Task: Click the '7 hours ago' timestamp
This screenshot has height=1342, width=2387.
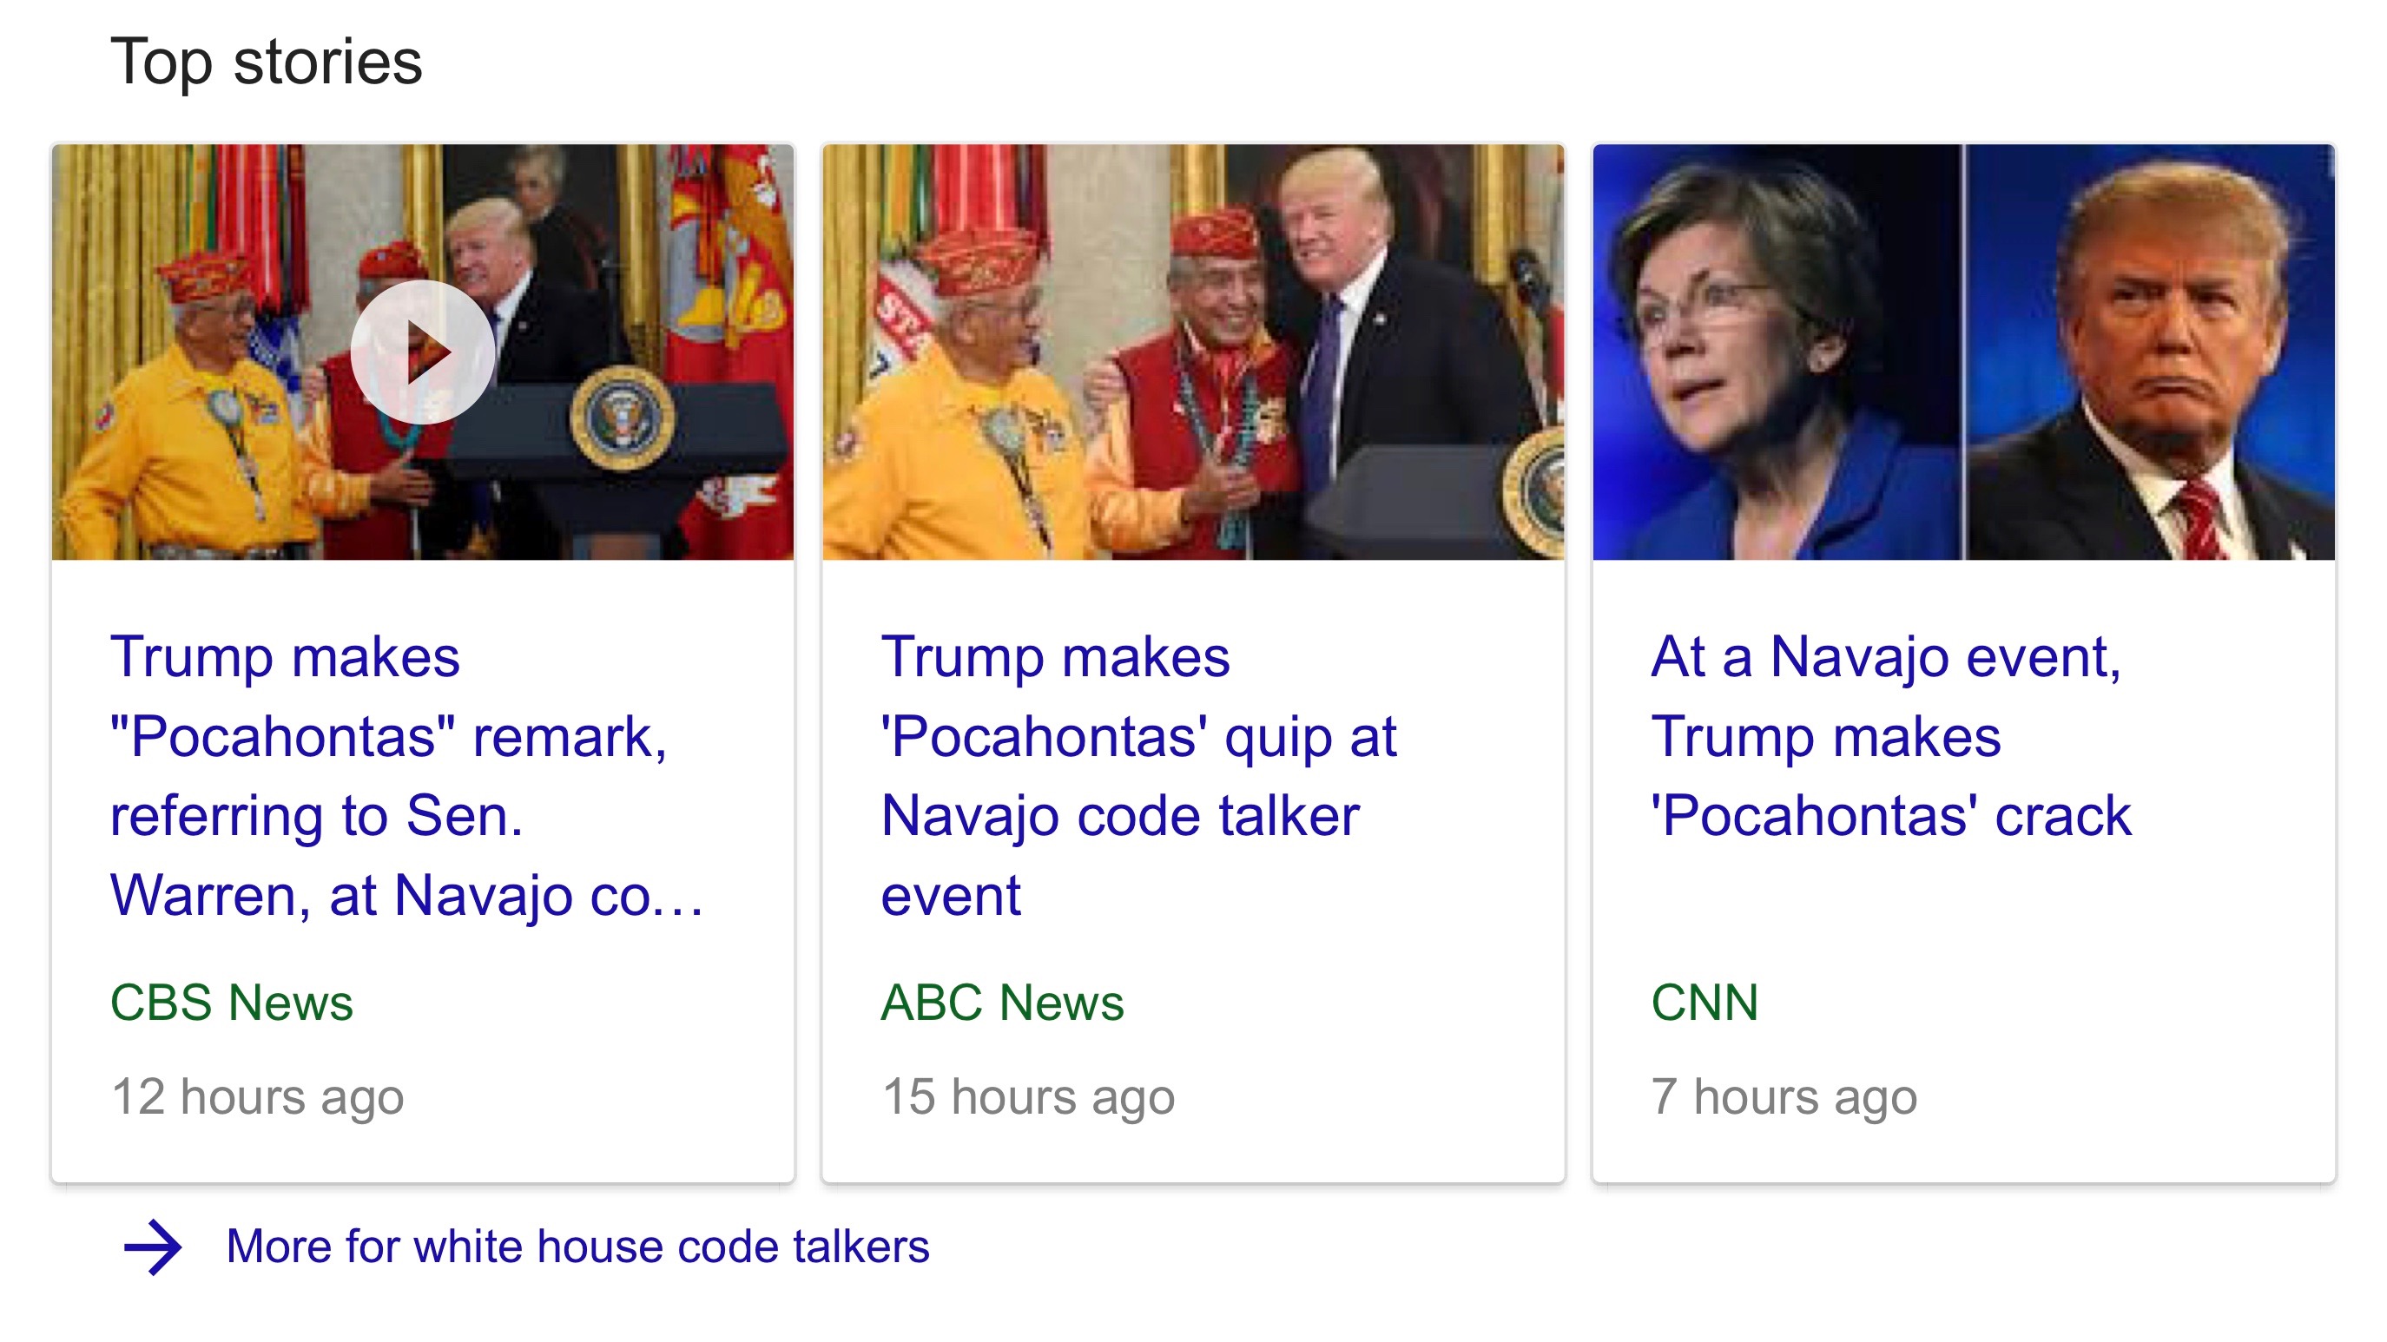Action: click(x=1784, y=1096)
